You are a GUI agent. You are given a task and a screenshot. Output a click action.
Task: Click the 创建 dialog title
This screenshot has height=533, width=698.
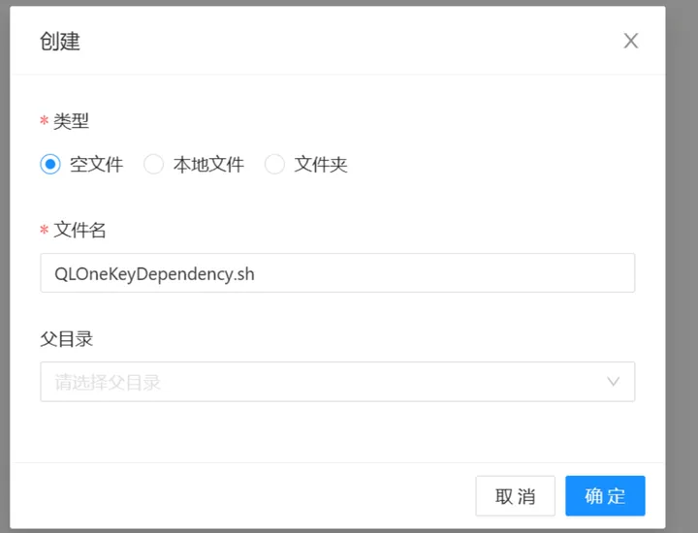pyautogui.click(x=60, y=42)
